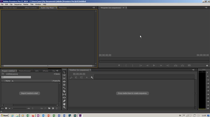Click the Windows Start button
This screenshot has height=117, width=210.
[x=4, y=116]
